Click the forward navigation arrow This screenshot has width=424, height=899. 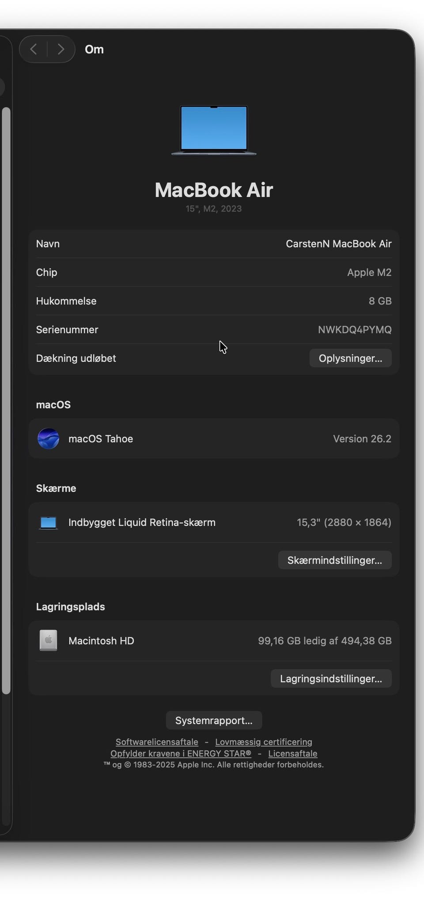tap(61, 49)
